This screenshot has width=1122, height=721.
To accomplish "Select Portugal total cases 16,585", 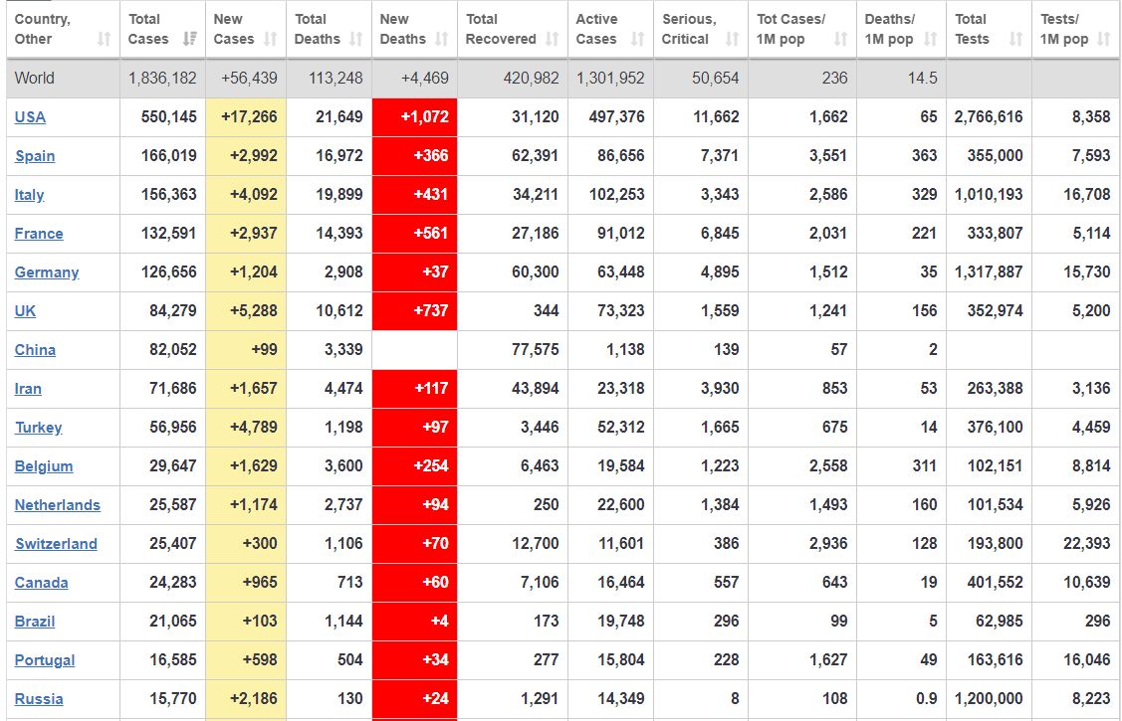I will [172, 660].
